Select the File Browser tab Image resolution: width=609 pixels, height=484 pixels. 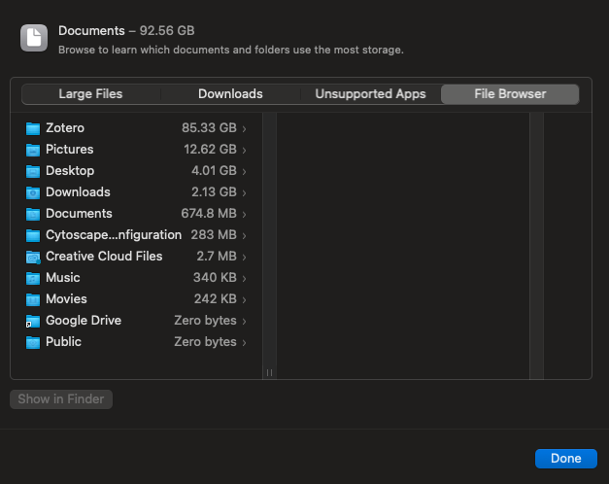tap(510, 94)
